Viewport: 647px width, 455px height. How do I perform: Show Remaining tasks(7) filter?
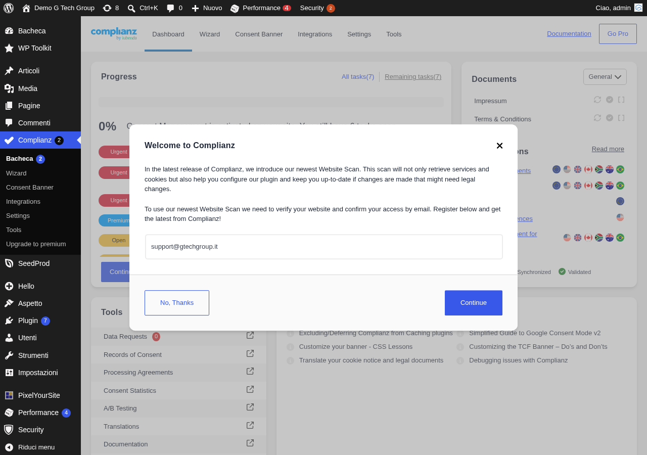(x=413, y=77)
